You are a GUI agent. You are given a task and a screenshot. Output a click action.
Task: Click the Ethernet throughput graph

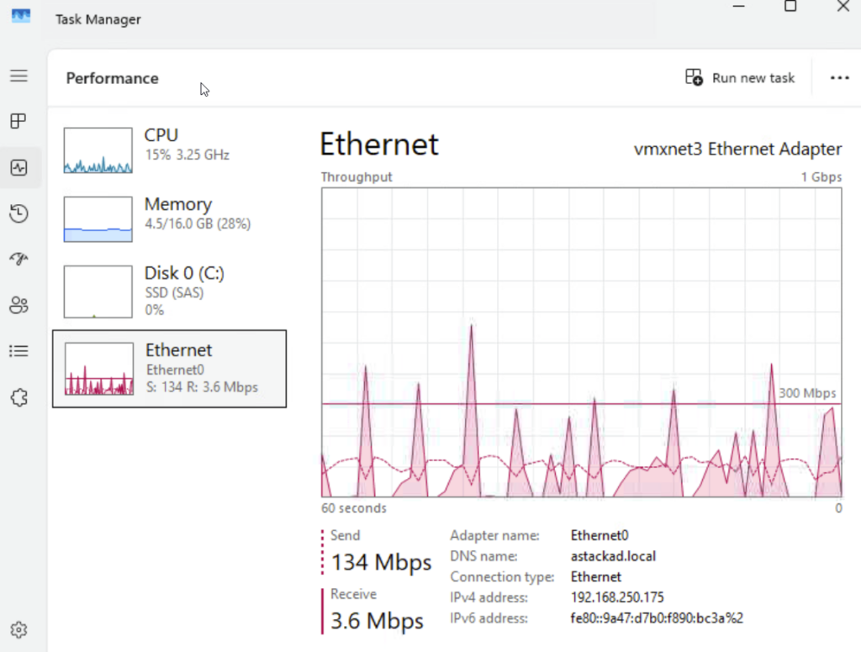(581, 342)
